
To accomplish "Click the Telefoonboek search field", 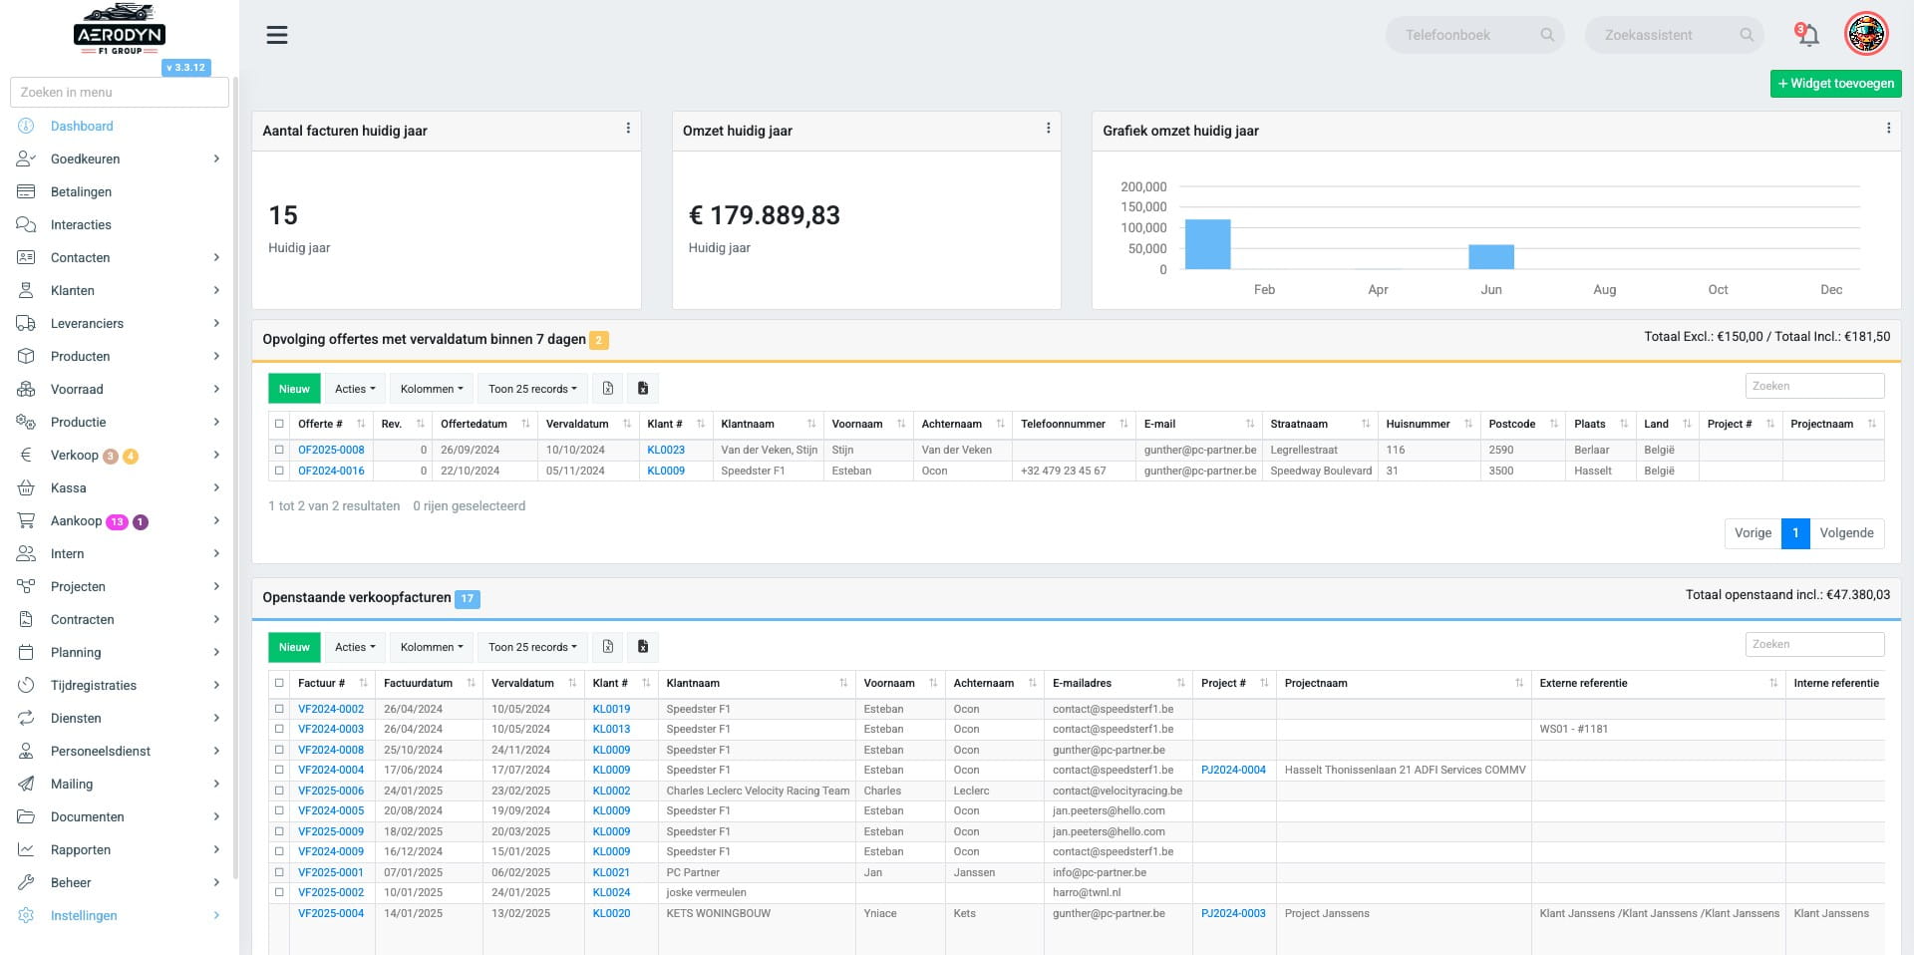I will (1474, 35).
